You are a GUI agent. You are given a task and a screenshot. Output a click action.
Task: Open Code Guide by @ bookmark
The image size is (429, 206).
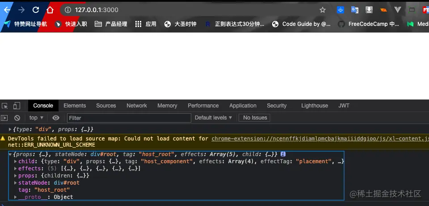coord(301,24)
